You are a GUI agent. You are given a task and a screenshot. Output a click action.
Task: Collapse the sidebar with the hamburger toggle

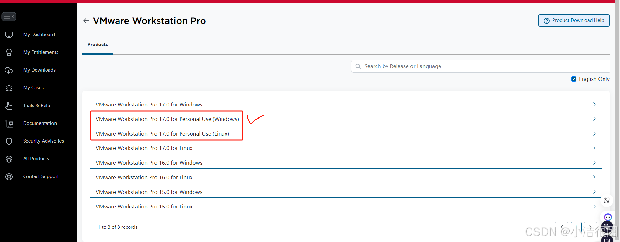click(x=9, y=16)
